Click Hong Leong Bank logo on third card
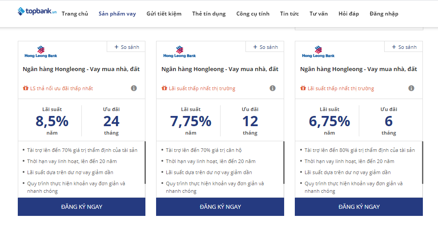This screenshot has width=438, height=231. 318,52
